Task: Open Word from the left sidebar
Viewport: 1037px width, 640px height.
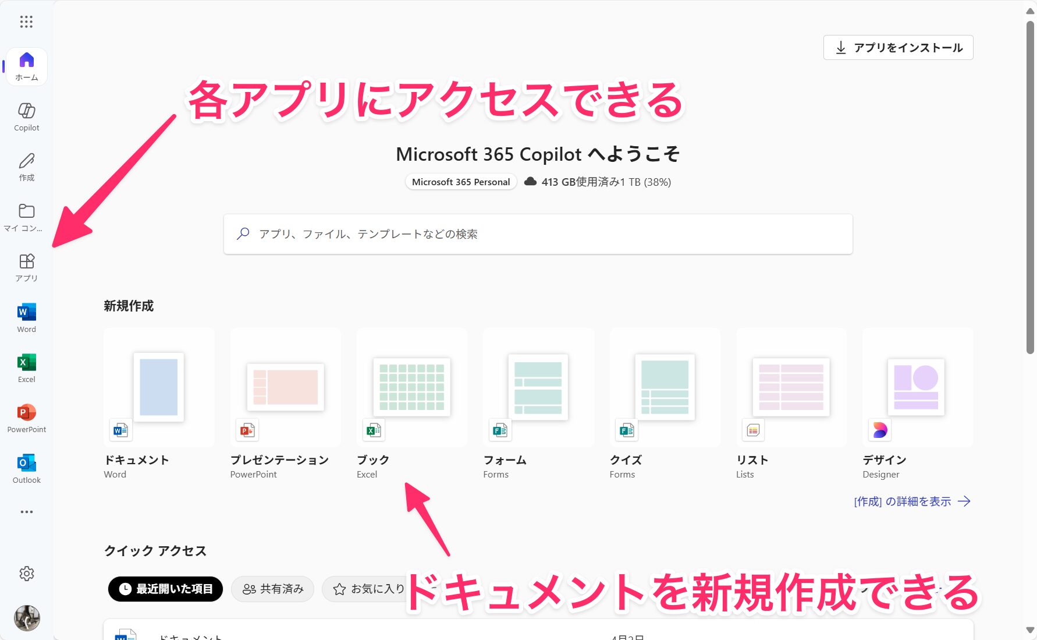Action: pos(26,317)
